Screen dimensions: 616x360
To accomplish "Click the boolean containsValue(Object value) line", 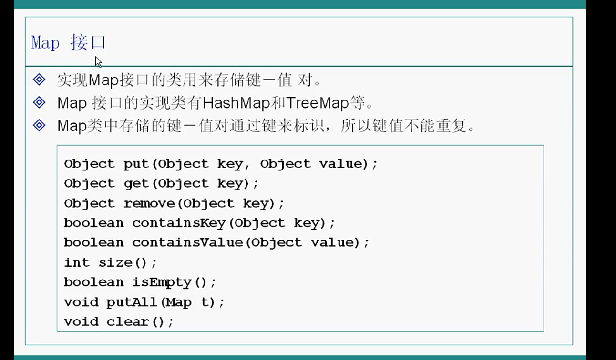I will 216,242.
